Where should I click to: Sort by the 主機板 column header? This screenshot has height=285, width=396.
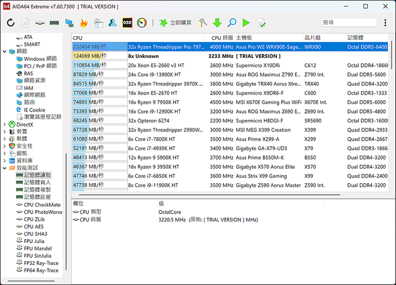pyautogui.click(x=269, y=38)
